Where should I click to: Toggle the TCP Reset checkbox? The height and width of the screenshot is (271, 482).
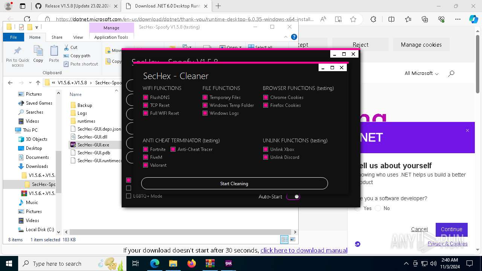145,105
